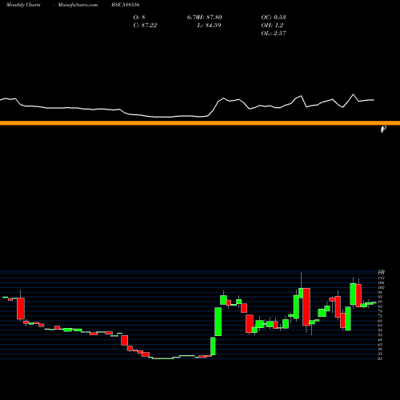Select the 'OL: 2.57' readout
400x400 pixels.
click(x=274, y=34)
